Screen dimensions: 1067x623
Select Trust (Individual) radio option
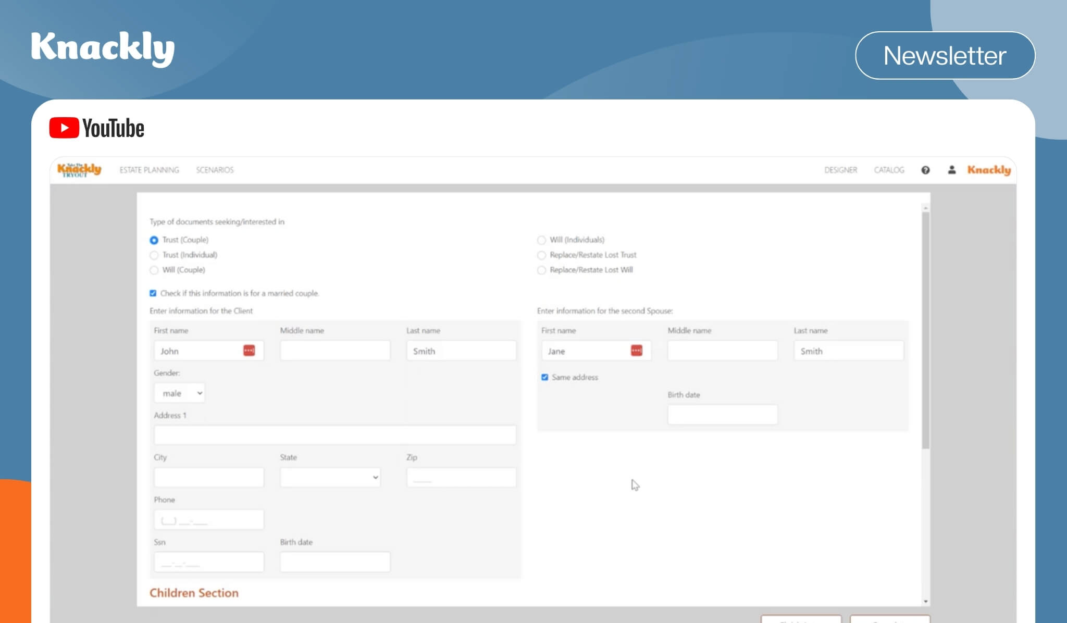(x=154, y=255)
